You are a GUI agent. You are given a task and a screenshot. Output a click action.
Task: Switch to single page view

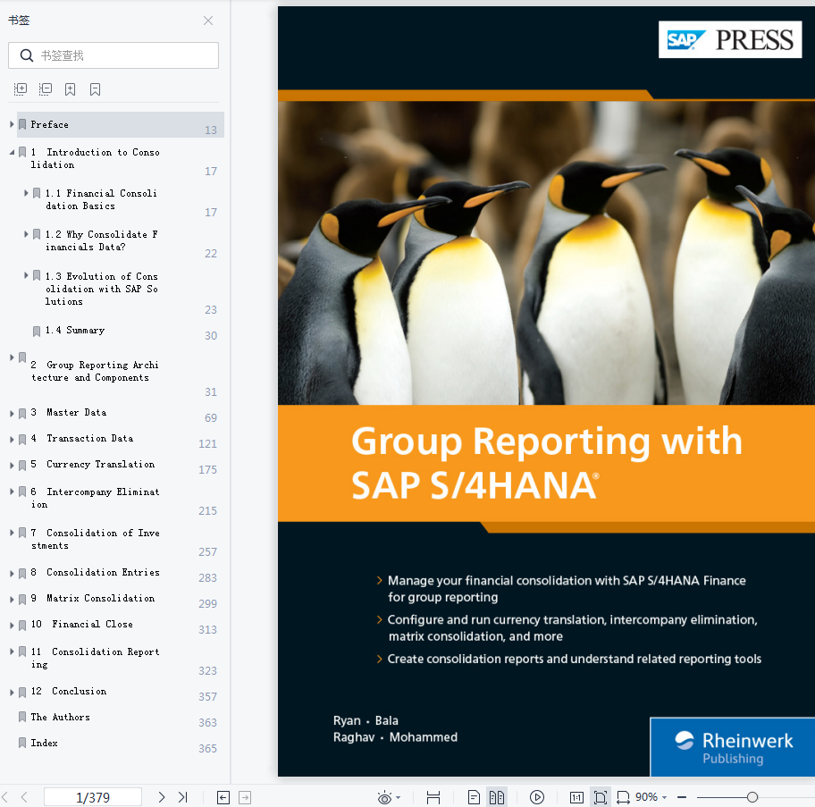474,797
